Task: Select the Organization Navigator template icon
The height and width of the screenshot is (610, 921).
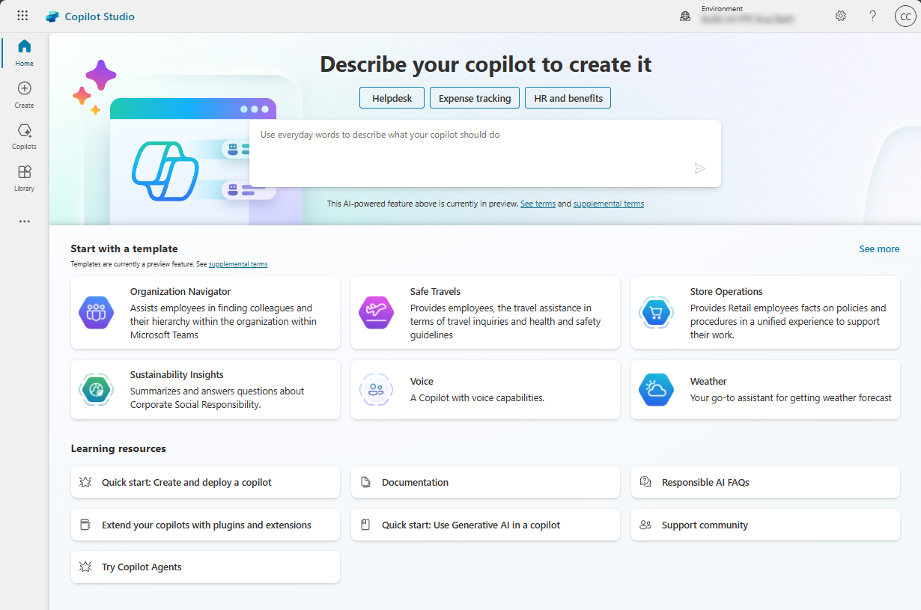Action: (x=96, y=313)
